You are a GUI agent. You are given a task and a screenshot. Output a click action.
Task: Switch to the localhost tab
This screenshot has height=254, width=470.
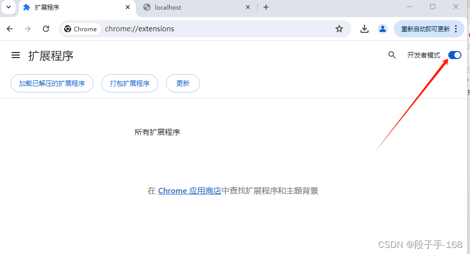[196, 8]
